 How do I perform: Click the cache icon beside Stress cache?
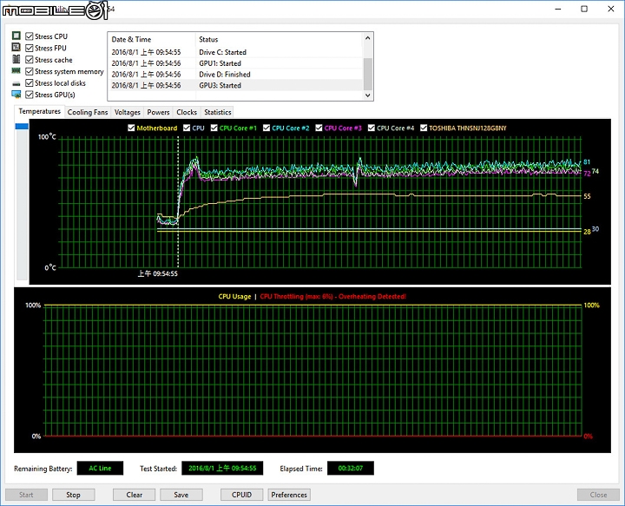[x=16, y=59]
